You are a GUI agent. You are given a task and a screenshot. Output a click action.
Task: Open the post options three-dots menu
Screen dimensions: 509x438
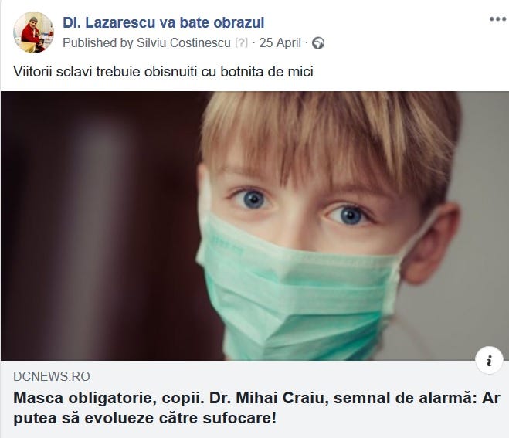(497, 19)
